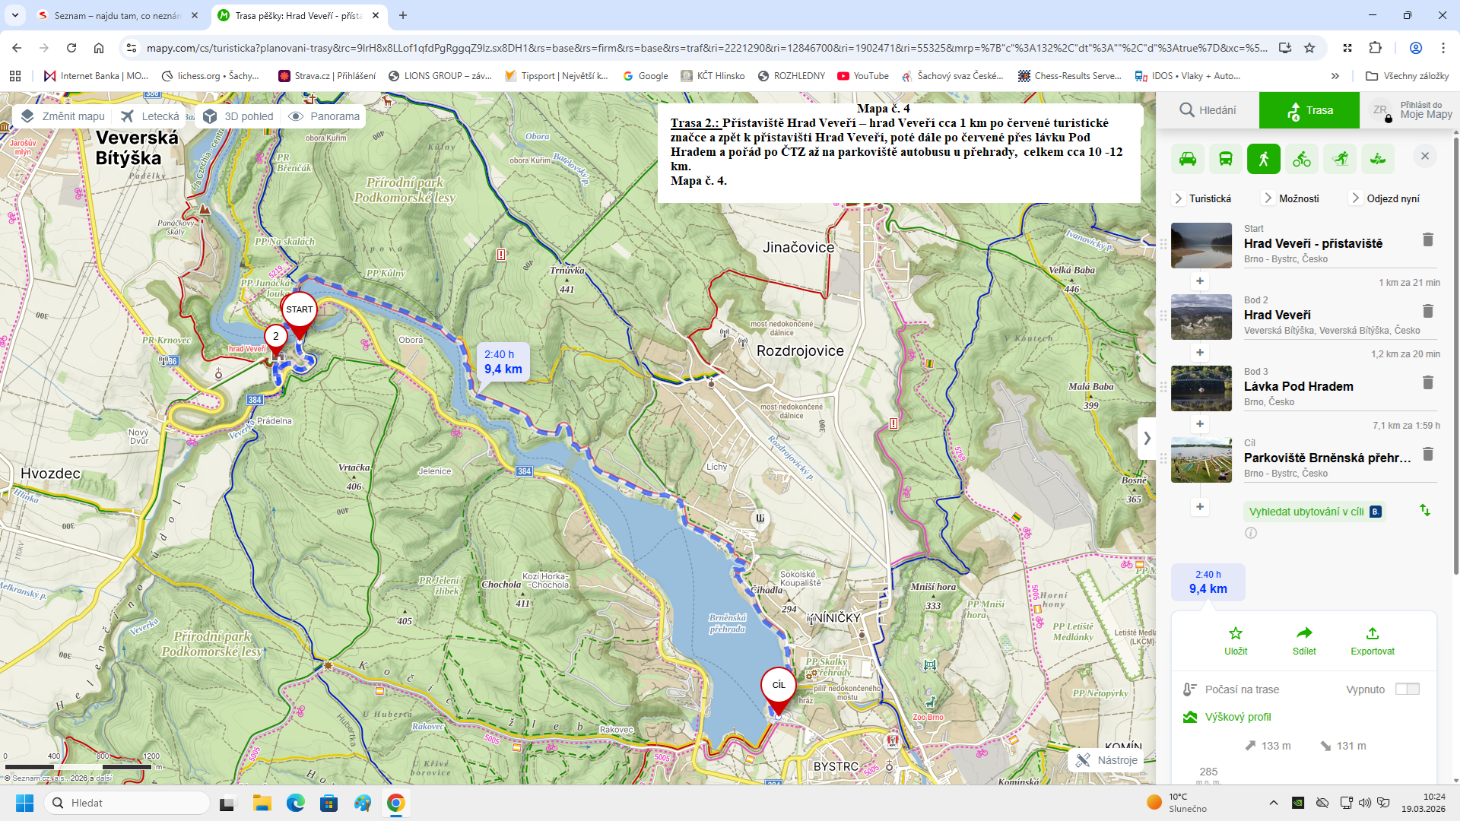Enable the Panorama view toggle
1460x821 pixels.
[x=325, y=116]
